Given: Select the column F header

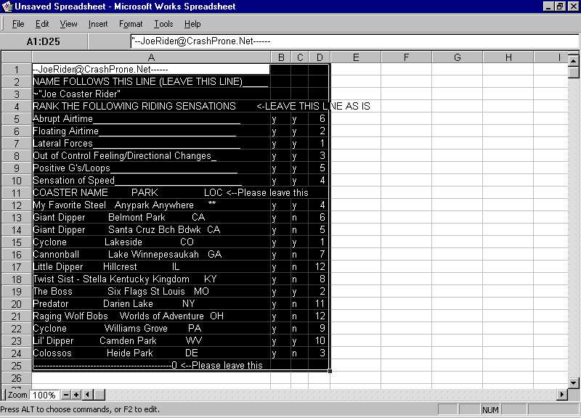Looking at the screenshot, I should point(406,57).
